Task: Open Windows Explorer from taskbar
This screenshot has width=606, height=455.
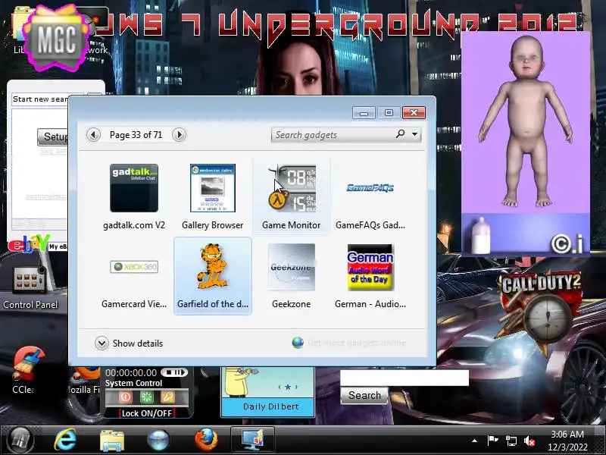Action: pos(111,441)
